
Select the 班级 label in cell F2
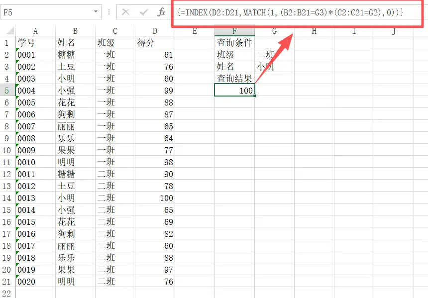point(235,55)
